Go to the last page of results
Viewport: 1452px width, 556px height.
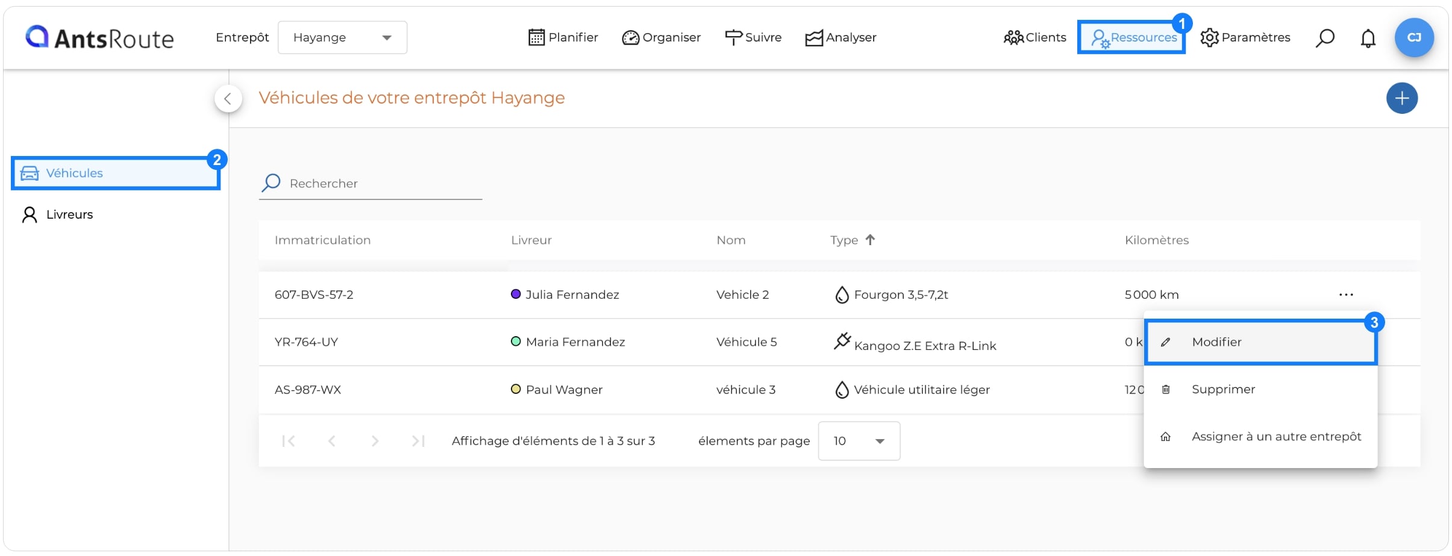pyautogui.click(x=418, y=441)
